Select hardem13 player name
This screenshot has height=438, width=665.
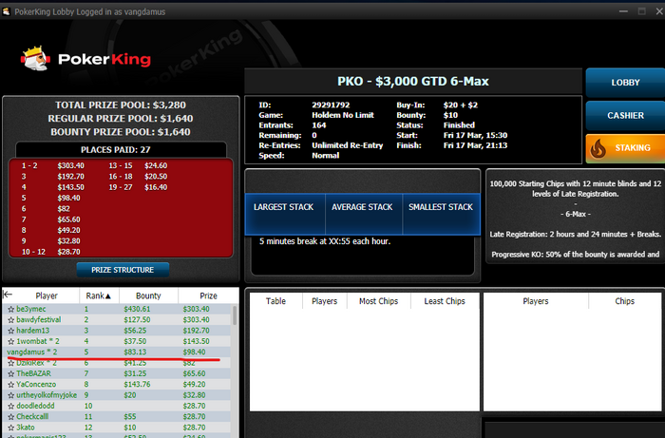(32, 331)
